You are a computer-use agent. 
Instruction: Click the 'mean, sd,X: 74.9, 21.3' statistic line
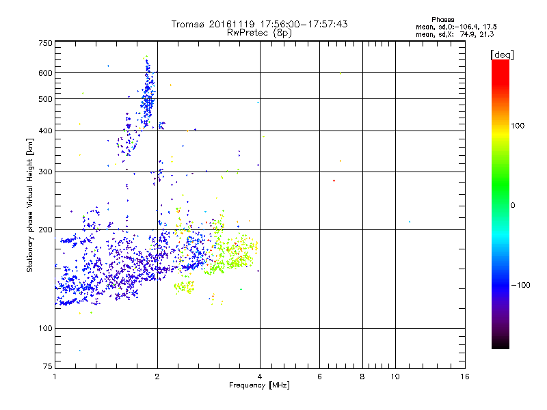[x=455, y=34]
